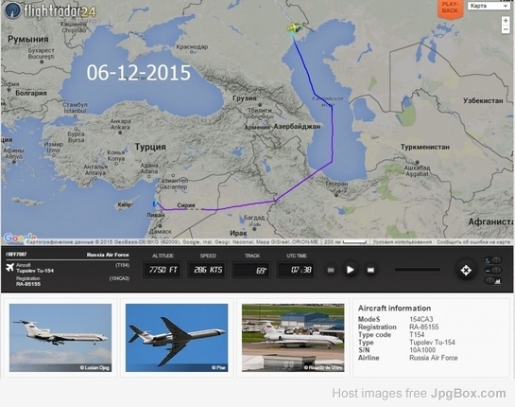Click the orange PLAY-BACK tab
Image resolution: width=515 pixels, height=407 pixels.
click(450, 9)
